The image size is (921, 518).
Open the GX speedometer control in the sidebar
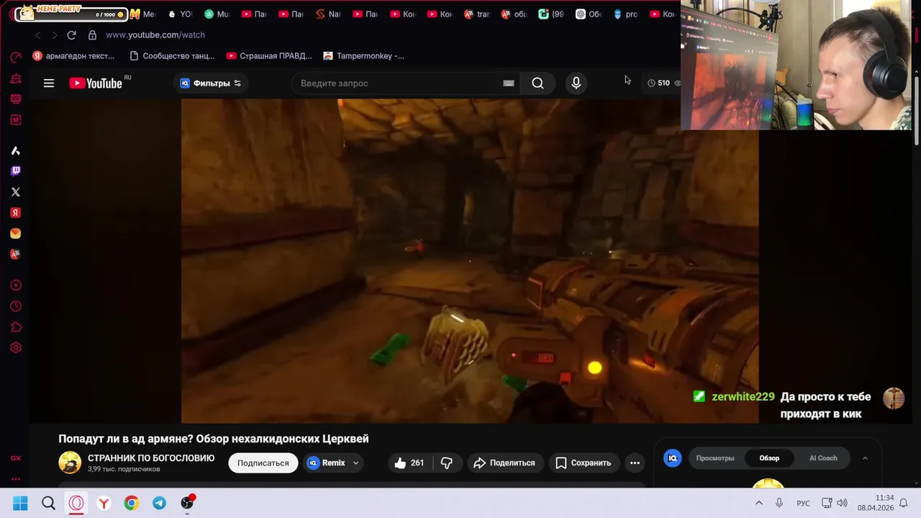pyautogui.click(x=16, y=58)
